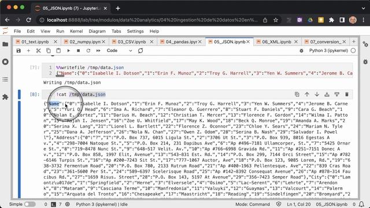Switch to the 02_numpy notebook tab
The width and height of the screenshot is (370, 208).
[85, 42]
